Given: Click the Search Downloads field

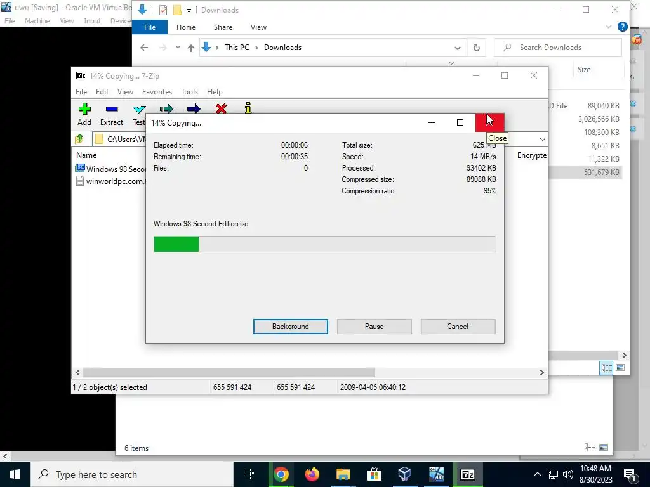Looking at the screenshot, I should click(x=557, y=48).
